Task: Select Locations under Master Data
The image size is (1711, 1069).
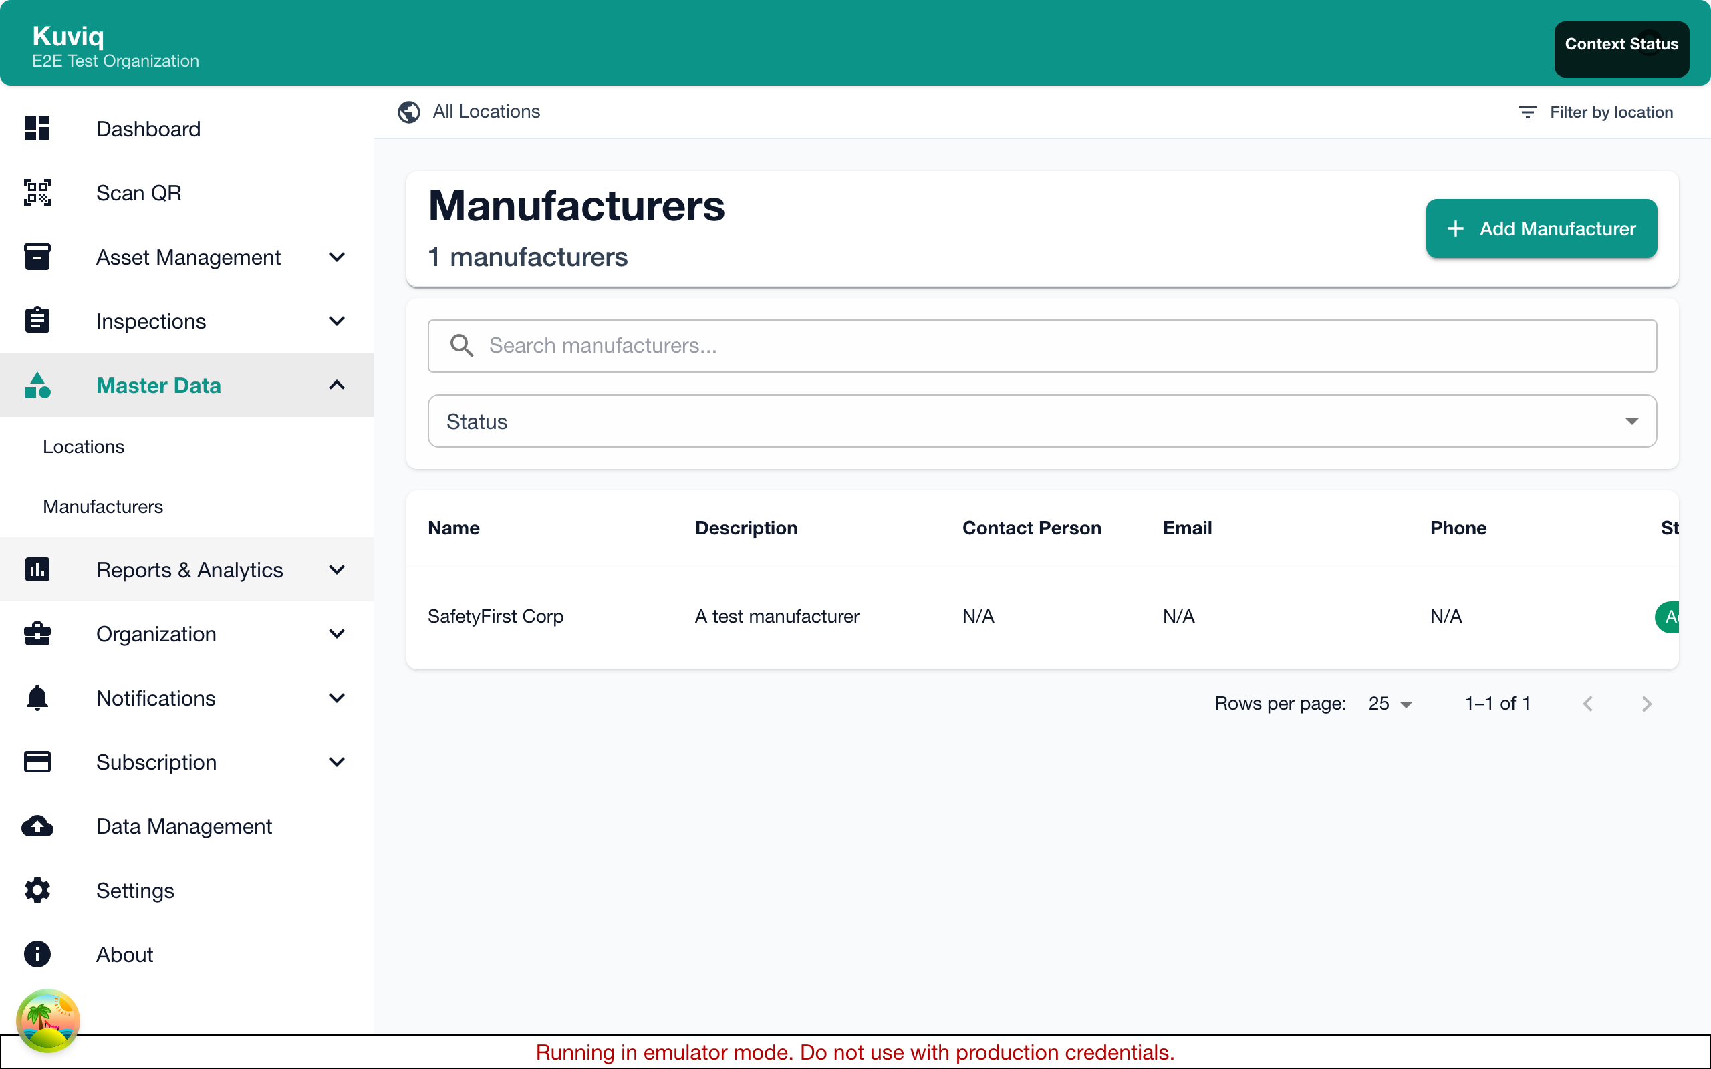Action: click(x=83, y=446)
